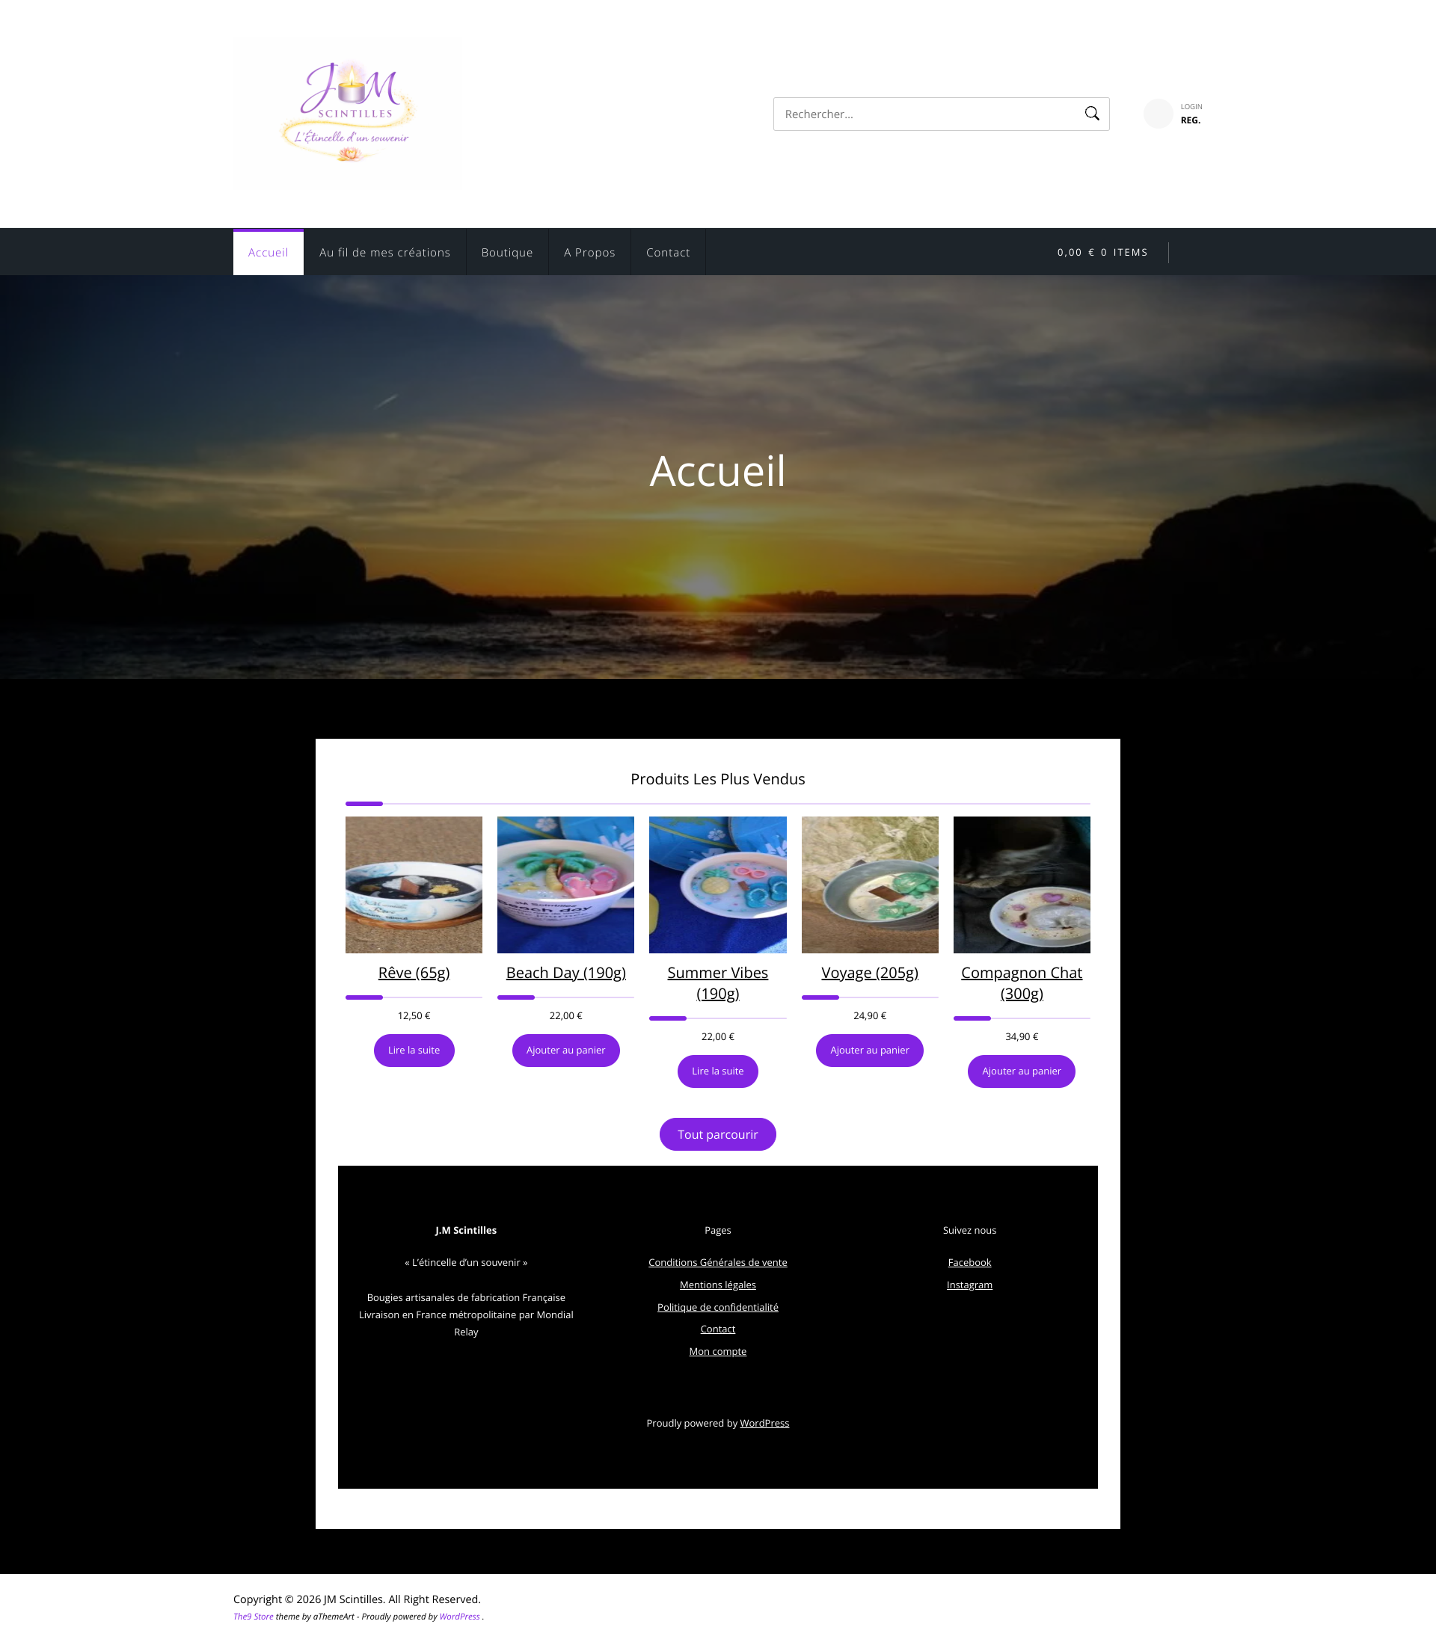Click the Rêve (65g) title link
1436x1639 pixels.
click(414, 973)
